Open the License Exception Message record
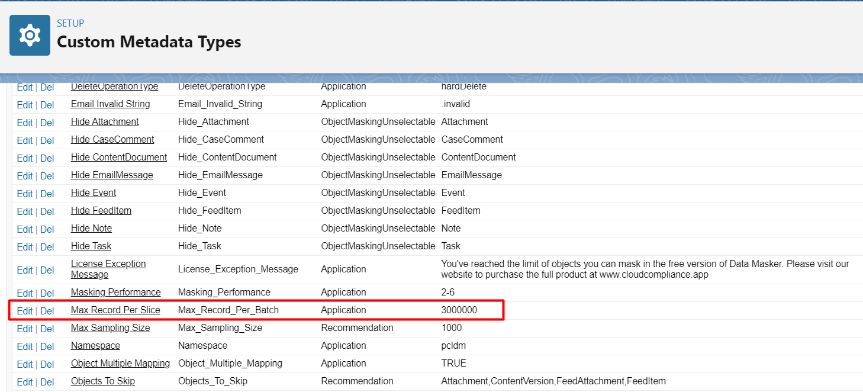 [108, 269]
